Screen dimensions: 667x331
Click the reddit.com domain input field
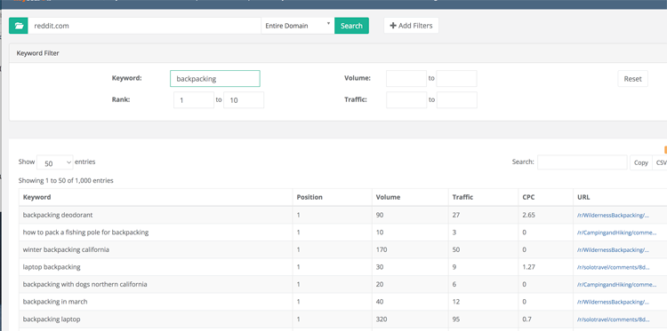(145, 26)
